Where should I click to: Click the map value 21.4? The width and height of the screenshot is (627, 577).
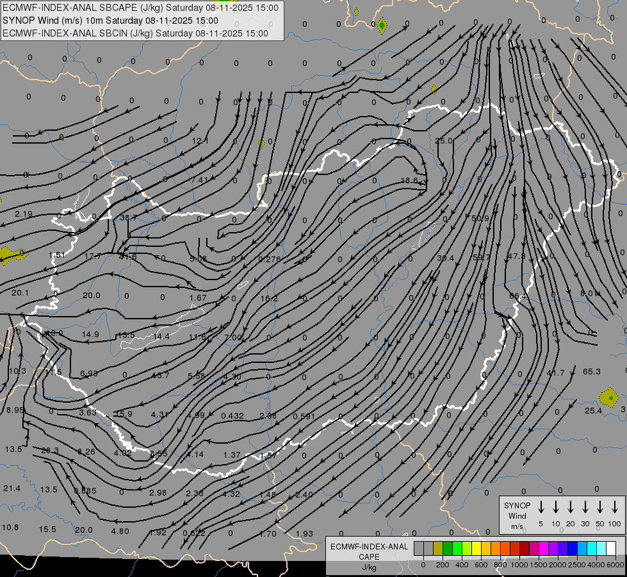12,489
